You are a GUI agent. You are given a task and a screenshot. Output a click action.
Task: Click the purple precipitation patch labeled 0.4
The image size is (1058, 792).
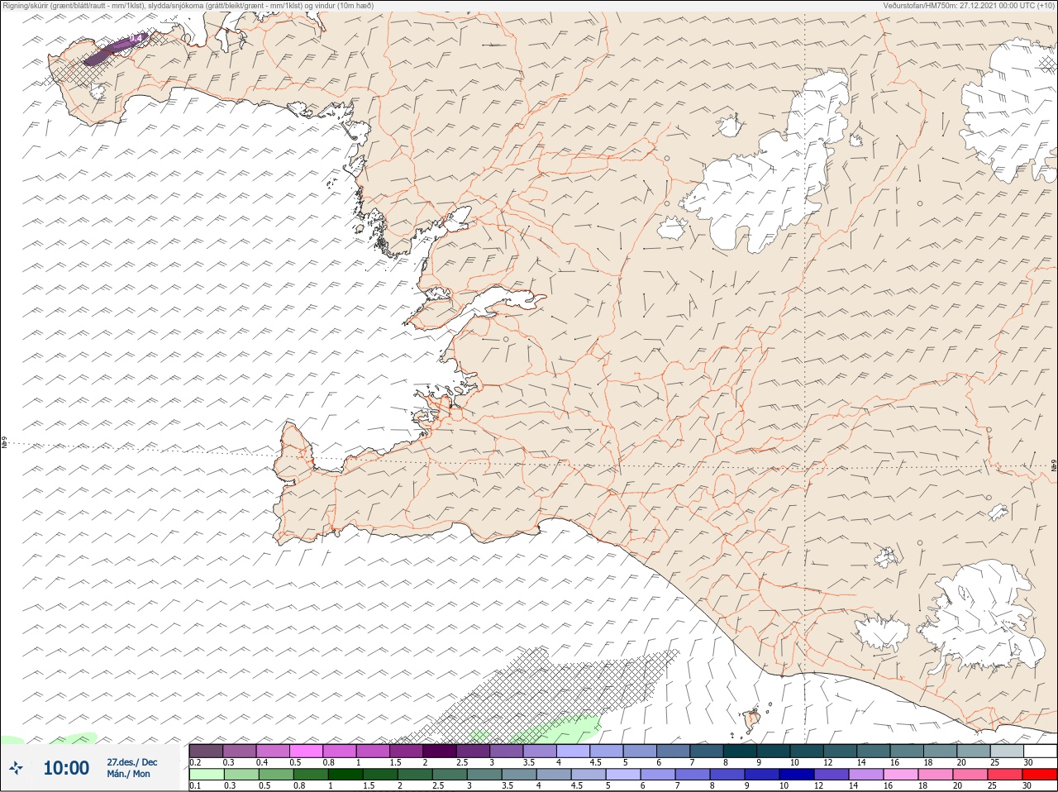(x=117, y=48)
